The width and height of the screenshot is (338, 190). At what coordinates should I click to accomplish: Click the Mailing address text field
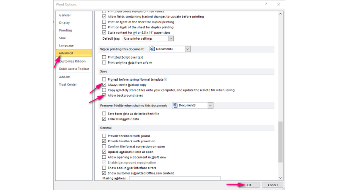tap(174, 179)
